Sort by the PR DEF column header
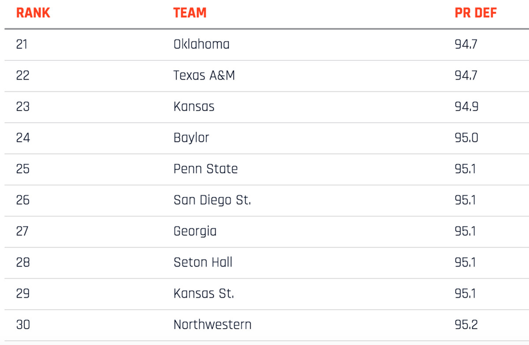The height and width of the screenshot is (345, 529). click(476, 13)
